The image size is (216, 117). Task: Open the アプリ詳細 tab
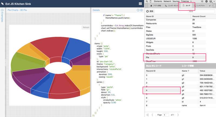tap(156, 6)
